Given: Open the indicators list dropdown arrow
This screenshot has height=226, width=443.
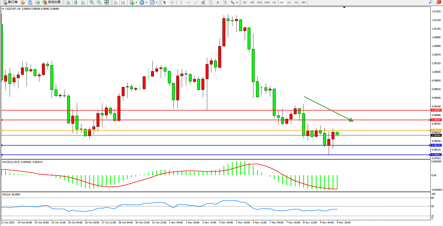Looking at the screenshot, I should (136, 3).
